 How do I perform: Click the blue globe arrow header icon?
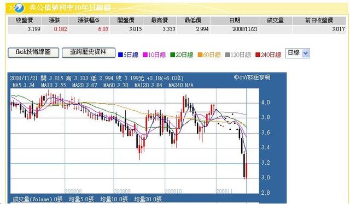19,8
